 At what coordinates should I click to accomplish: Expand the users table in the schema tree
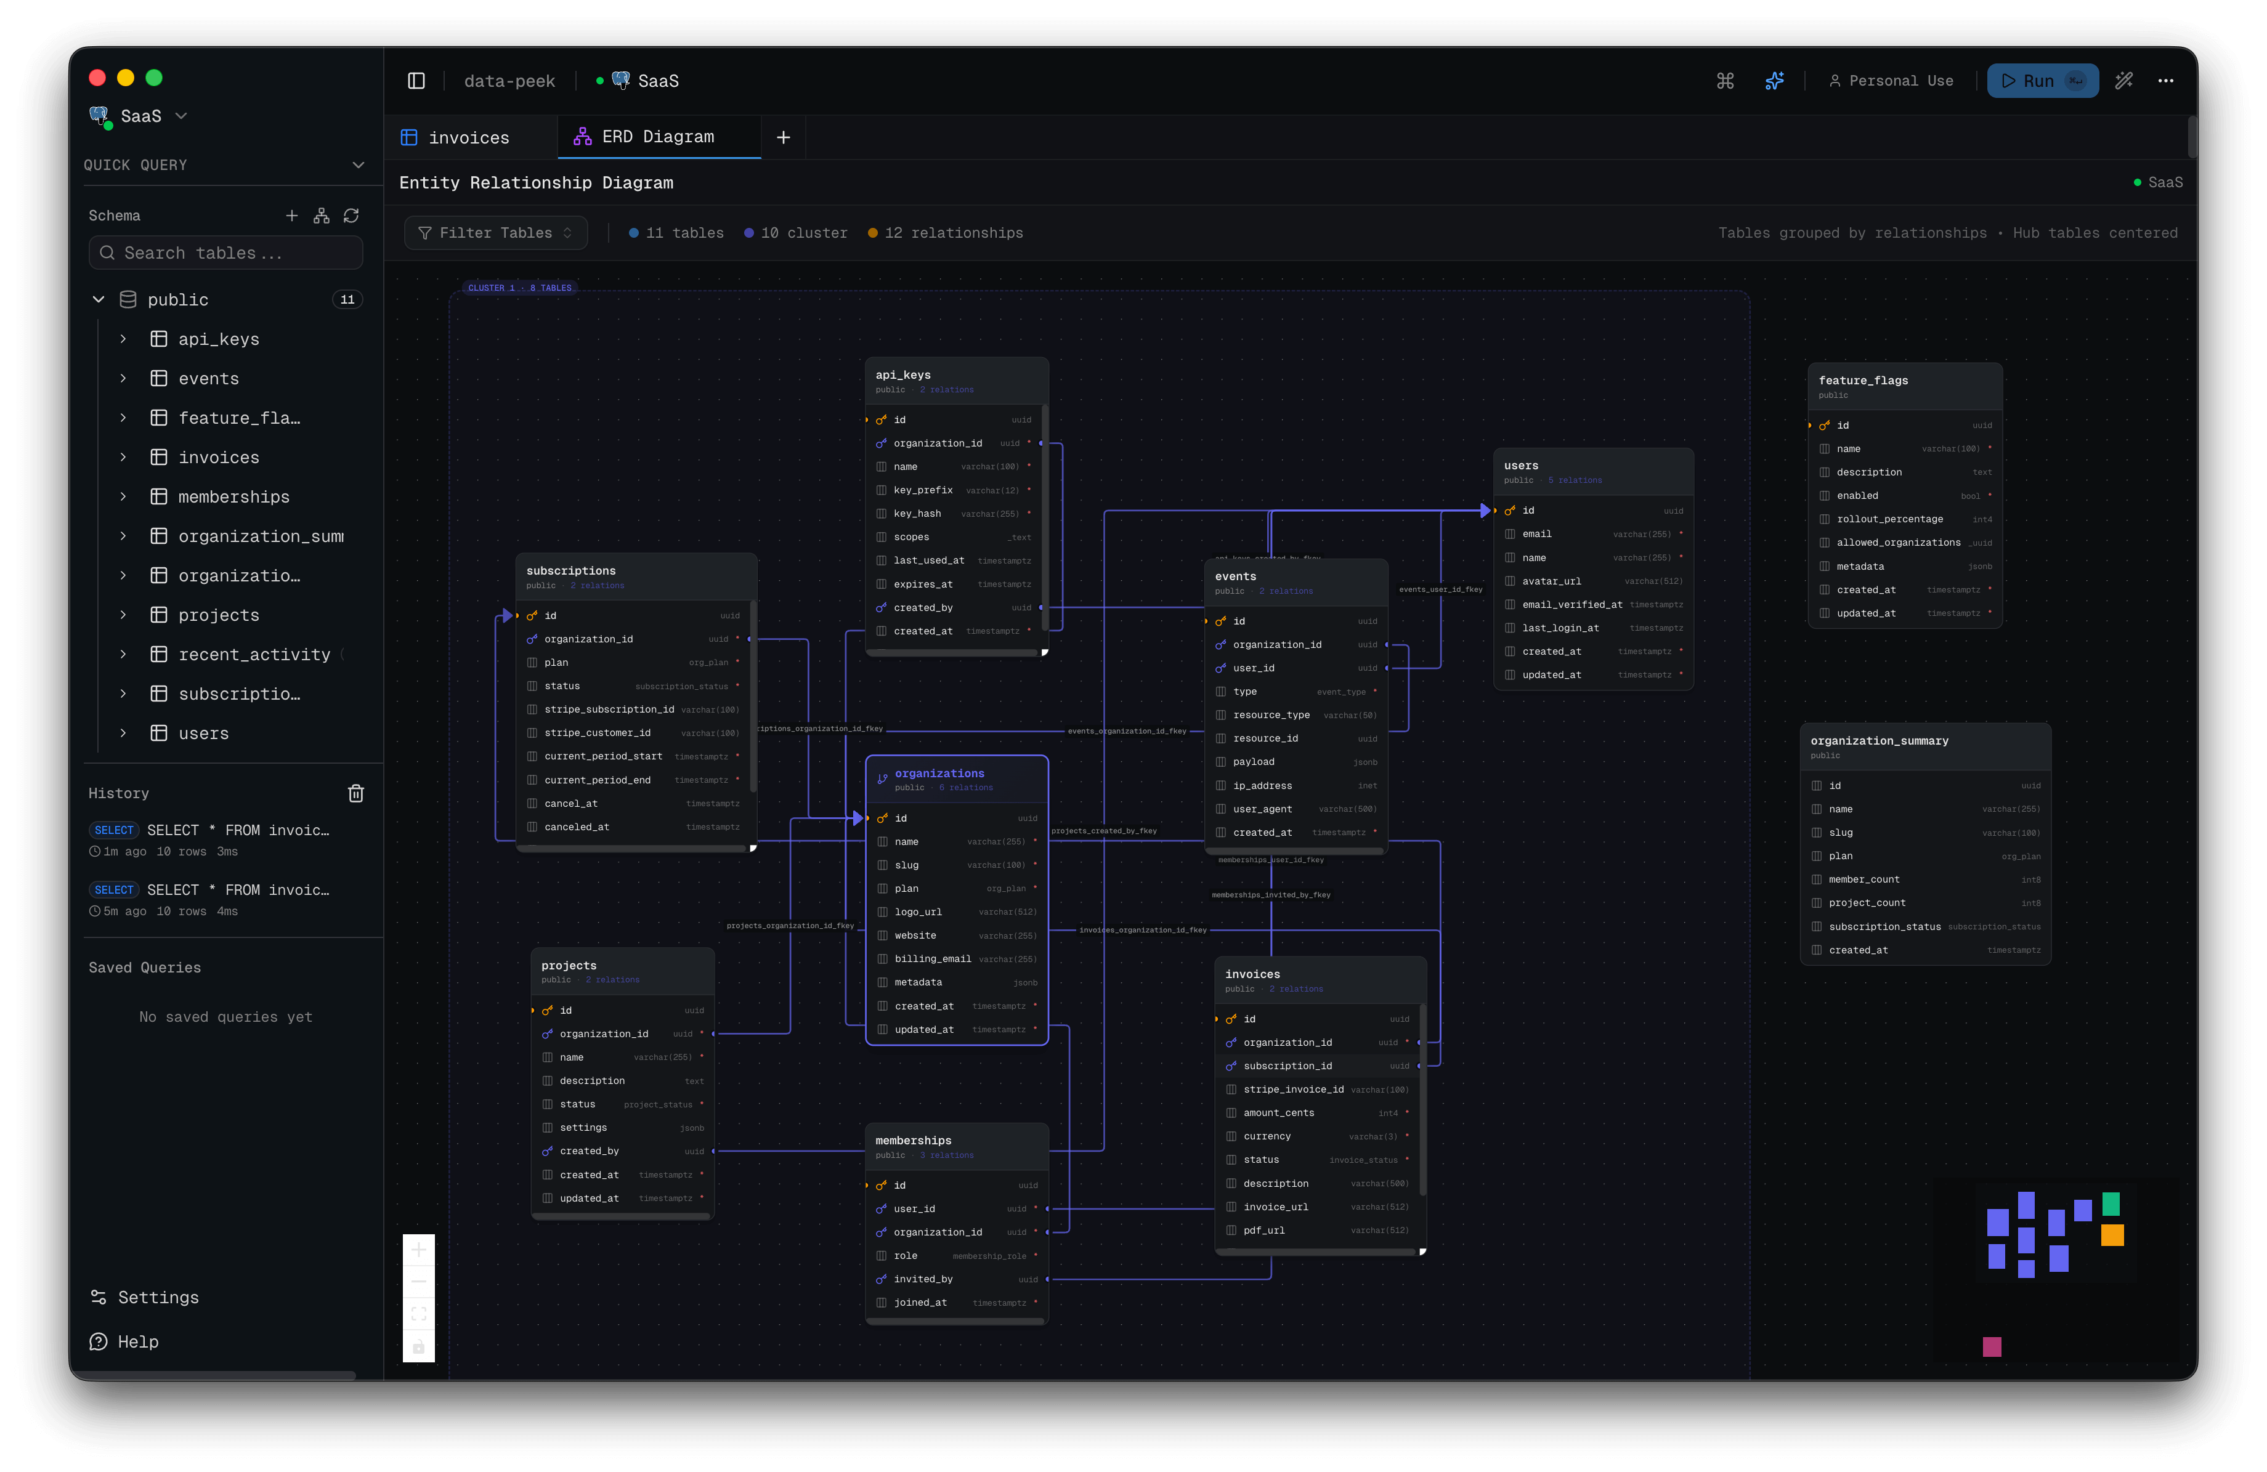(x=123, y=733)
